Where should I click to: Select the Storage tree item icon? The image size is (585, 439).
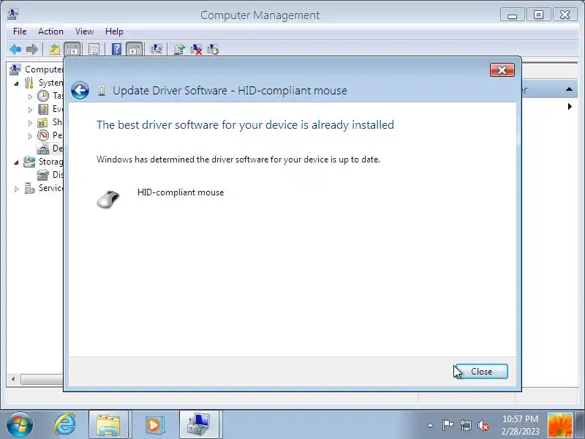pos(29,162)
